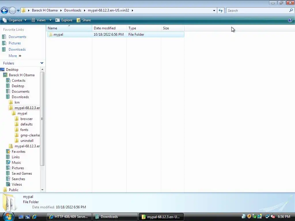This screenshot has width=295, height=221.
Task: Open Downloads in Favorite Links
Action: pos(17,49)
